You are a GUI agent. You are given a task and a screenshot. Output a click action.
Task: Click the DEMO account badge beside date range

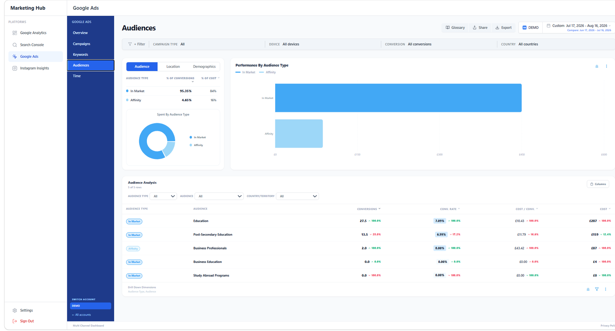[x=530, y=28]
